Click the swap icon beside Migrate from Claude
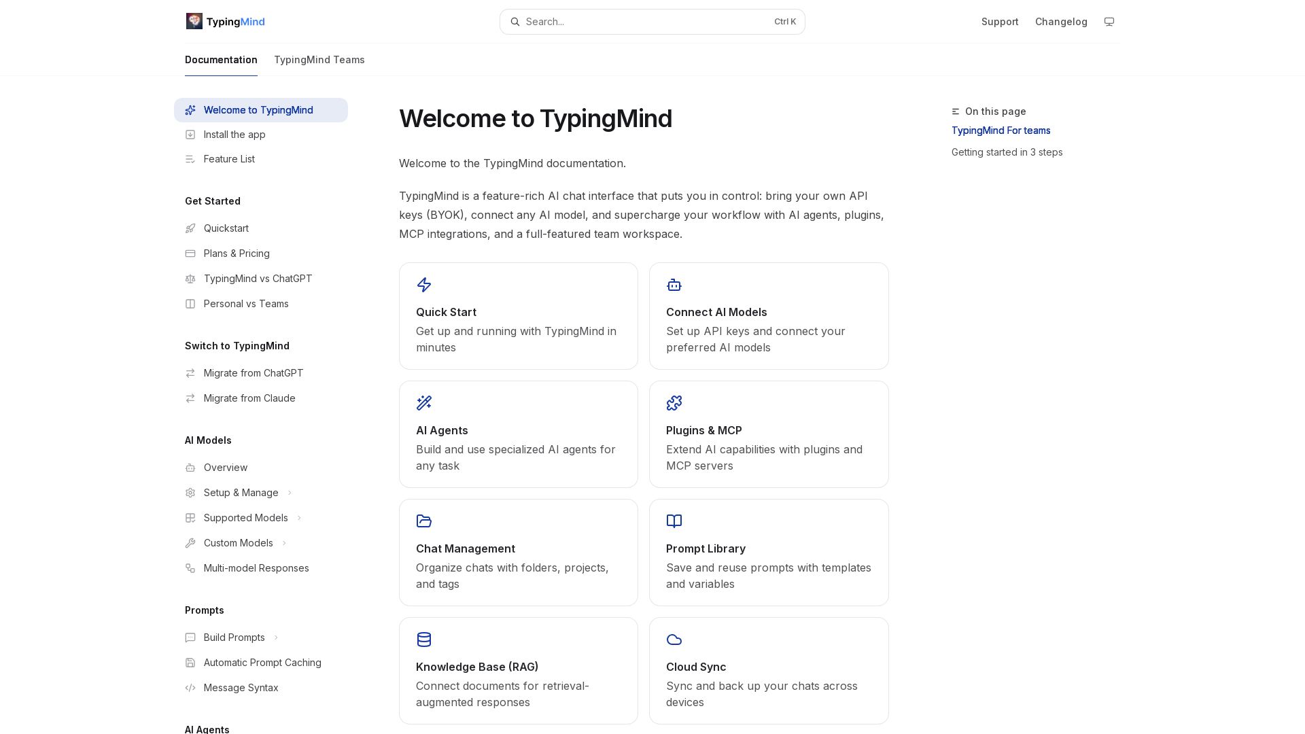This screenshot has width=1305, height=734. [190, 398]
